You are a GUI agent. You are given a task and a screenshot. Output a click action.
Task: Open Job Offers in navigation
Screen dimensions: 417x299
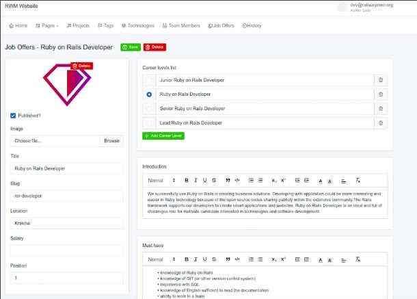[x=221, y=25]
